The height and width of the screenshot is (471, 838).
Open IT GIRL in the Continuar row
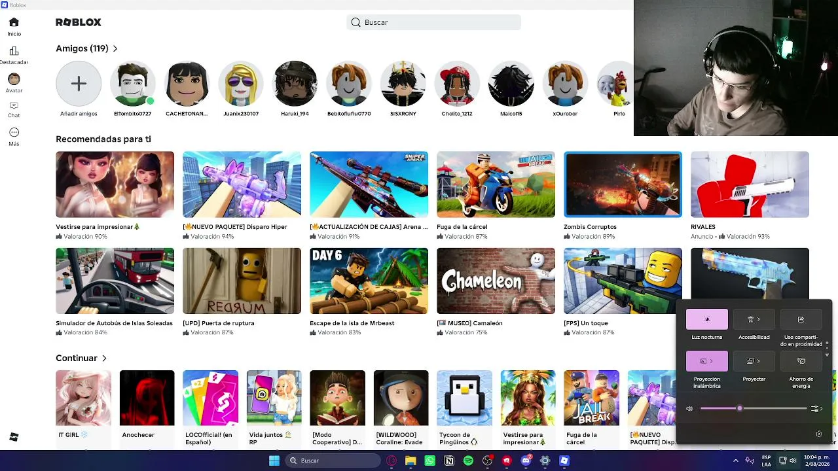[x=83, y=398]
